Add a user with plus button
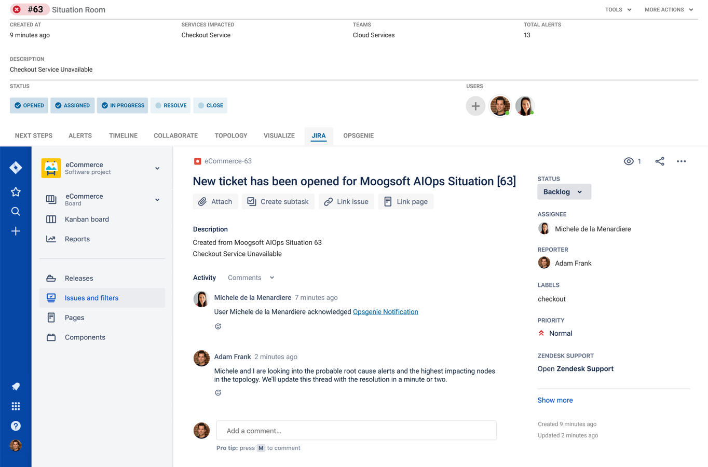This screenshot has height=467, width=708. pos(475,106)
